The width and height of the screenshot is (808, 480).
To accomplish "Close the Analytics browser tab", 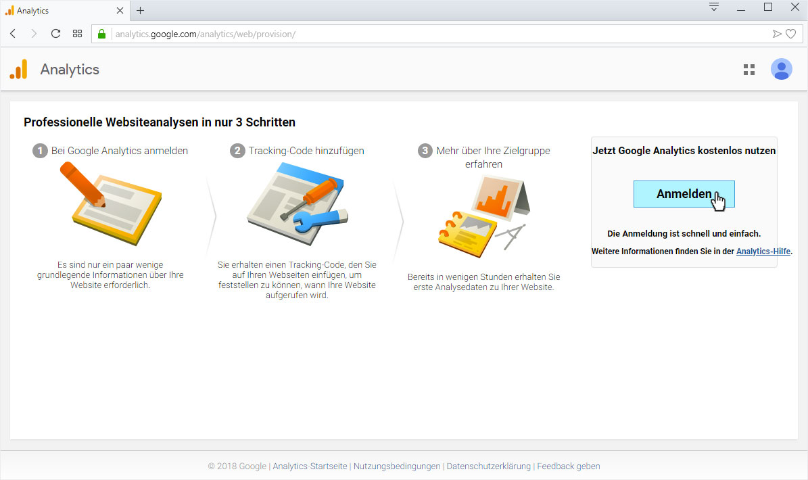I will 120,10.
